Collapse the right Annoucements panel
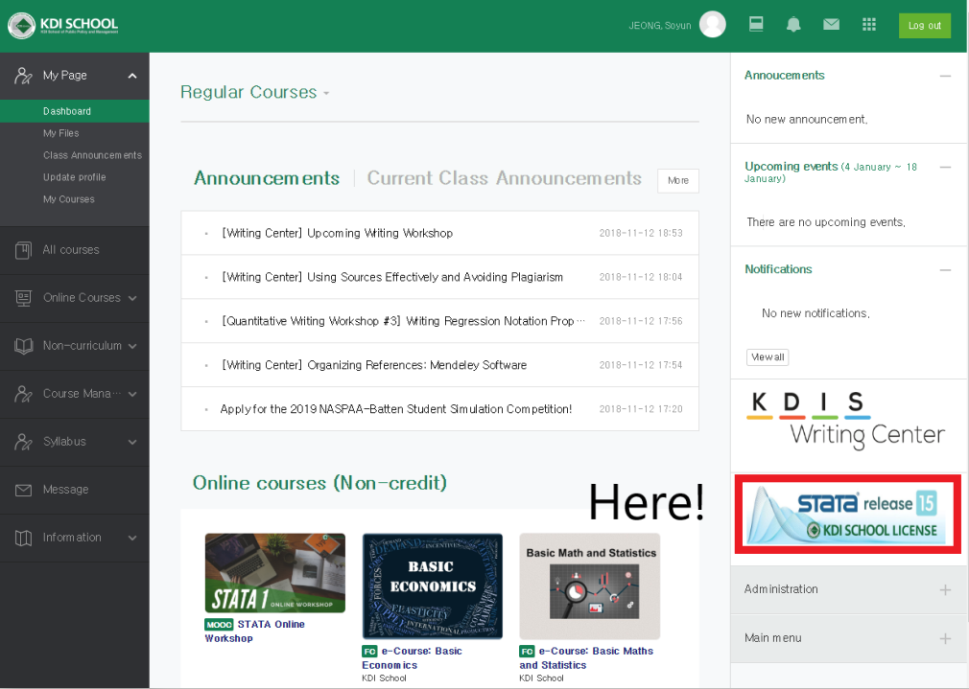Image resolution: width=969 pixels, height=689 pixels. [945, 76]
